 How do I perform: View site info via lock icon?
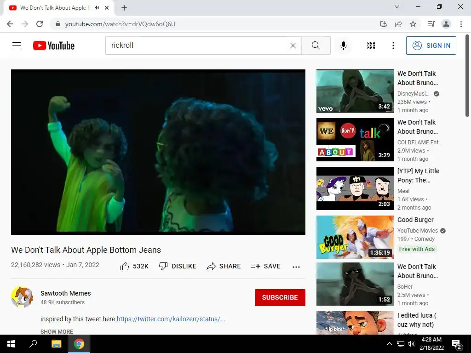[58, 24]
